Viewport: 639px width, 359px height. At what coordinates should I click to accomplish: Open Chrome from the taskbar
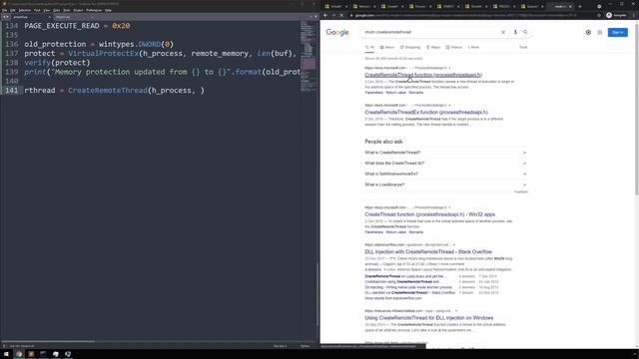(19, 354)
